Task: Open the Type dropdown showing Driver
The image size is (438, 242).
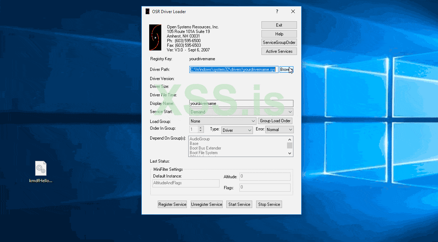Action: tap(237, 130)
